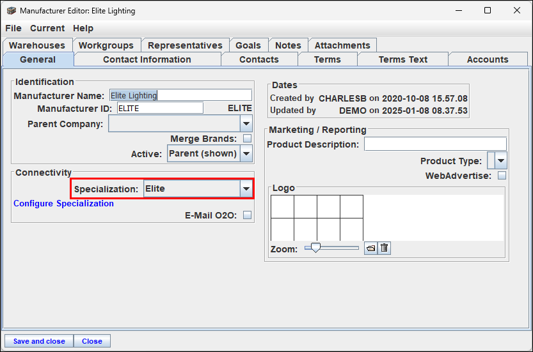
Task: Switch to the Workgroups tab
Action: (x=106, y=45)
